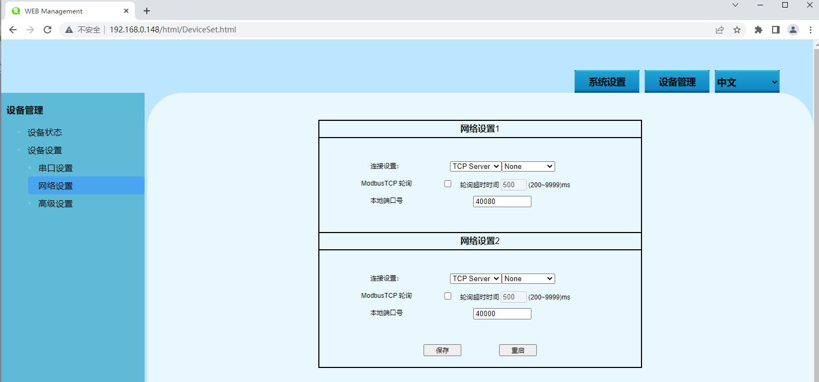Click the browser back arrow

[x=13, y=30]
